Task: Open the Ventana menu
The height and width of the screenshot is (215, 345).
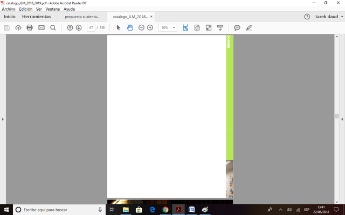Action: point(53,9)
